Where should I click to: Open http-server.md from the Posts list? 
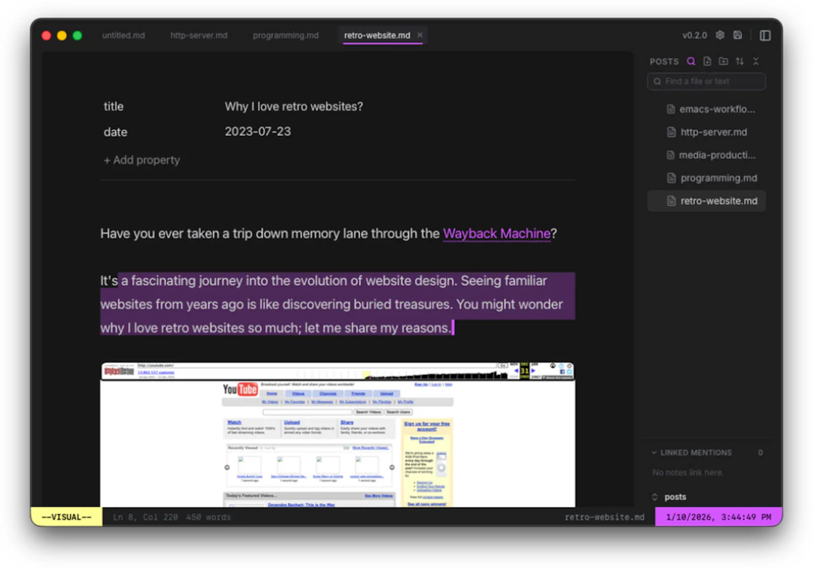coord(707,132)
